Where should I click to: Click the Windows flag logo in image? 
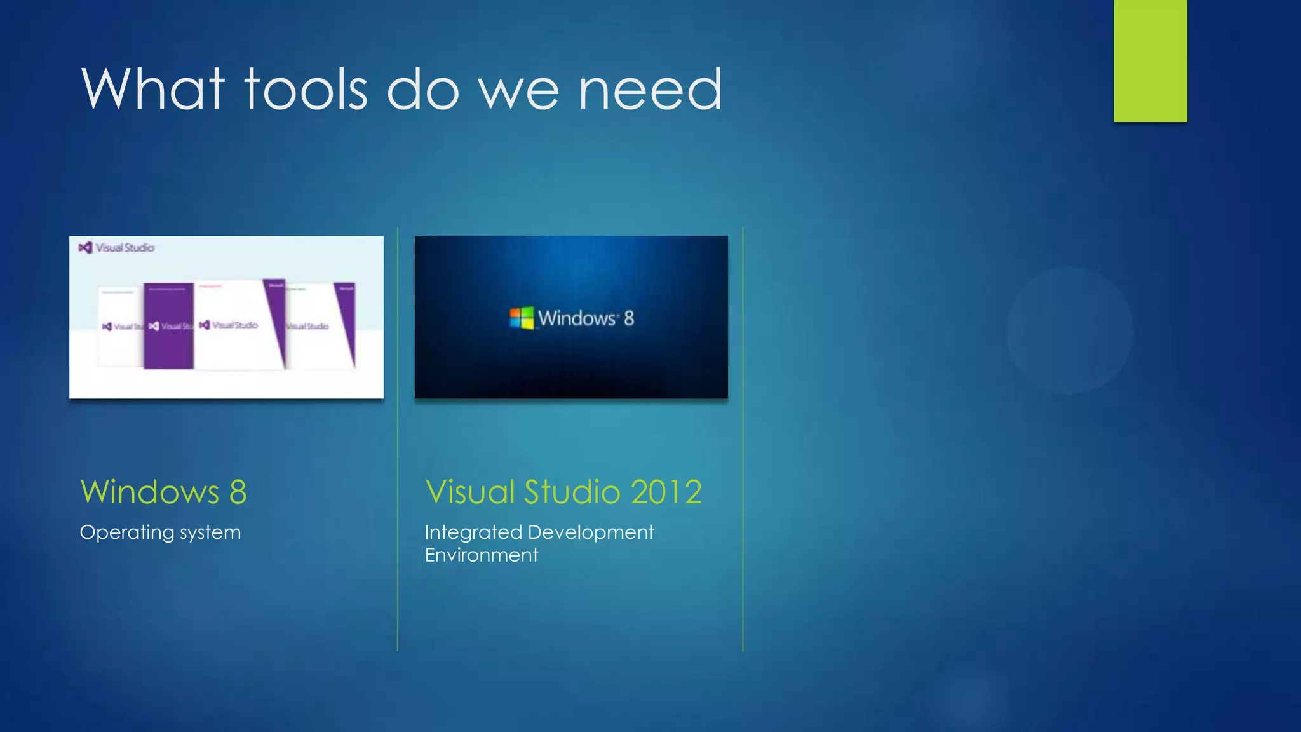click(x=522, y=318)
